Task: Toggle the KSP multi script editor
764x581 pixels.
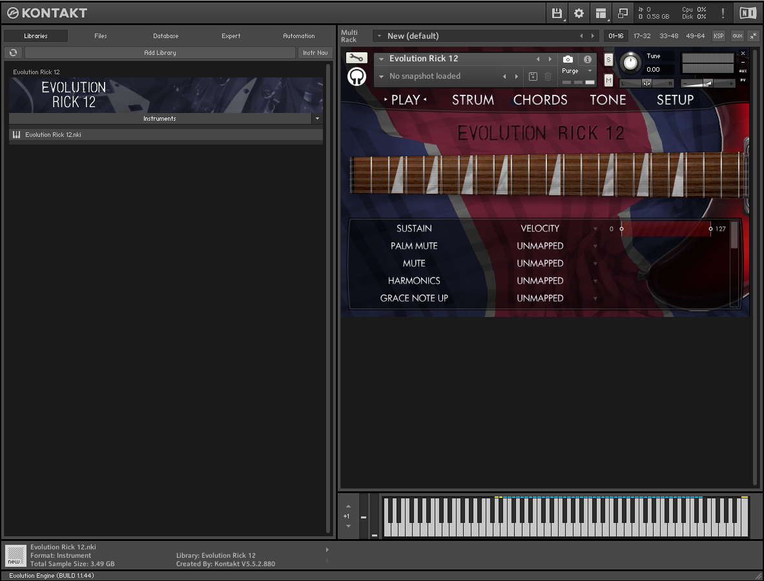Action: [x=719, y=36]
